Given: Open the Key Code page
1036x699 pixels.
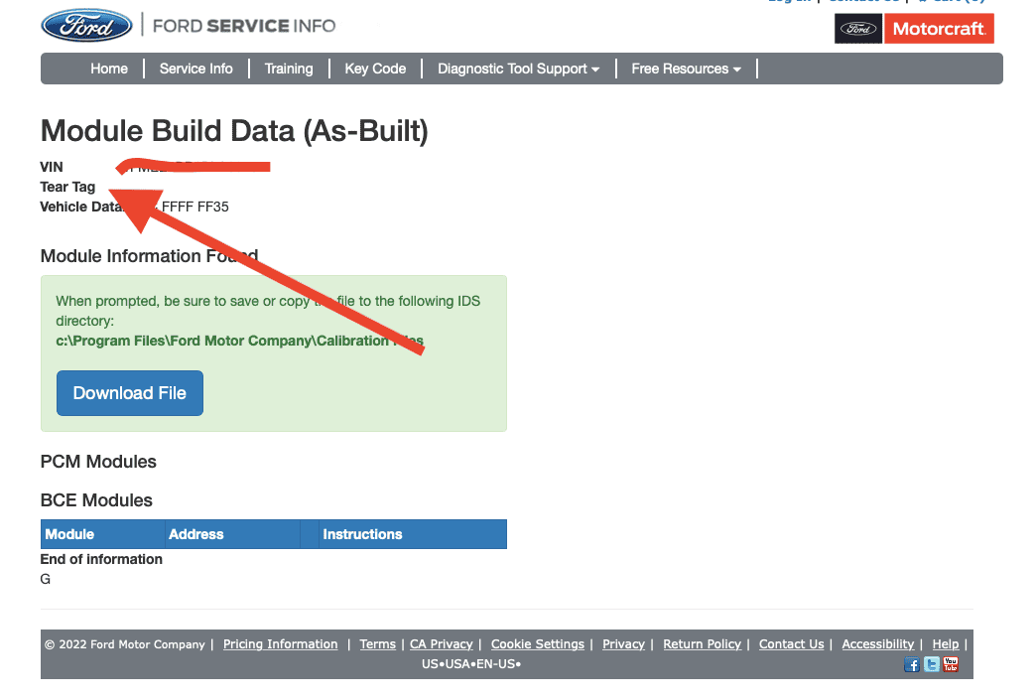Looking at the screenshot, I should click(375, 69).
